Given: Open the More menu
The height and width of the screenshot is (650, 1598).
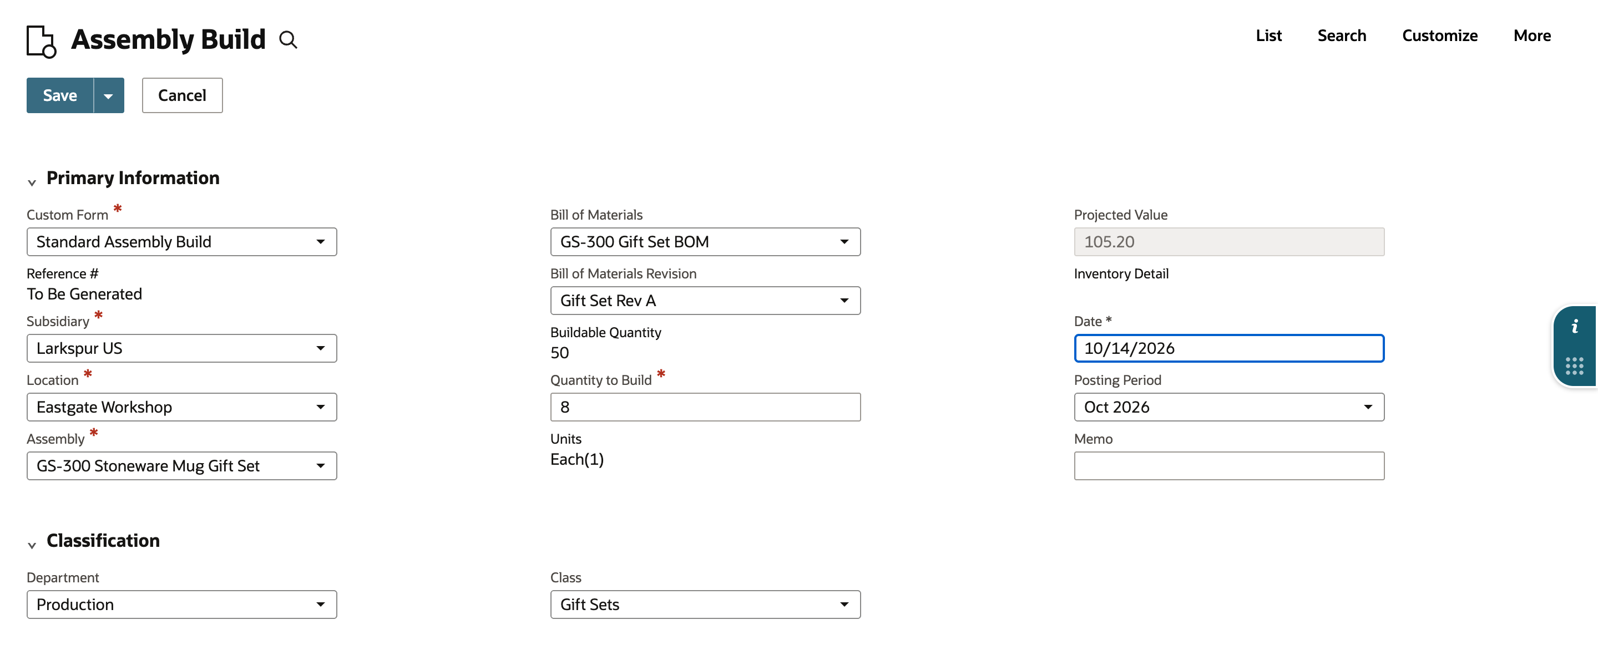Looking at the screenshot, I should pos(1532,36).
